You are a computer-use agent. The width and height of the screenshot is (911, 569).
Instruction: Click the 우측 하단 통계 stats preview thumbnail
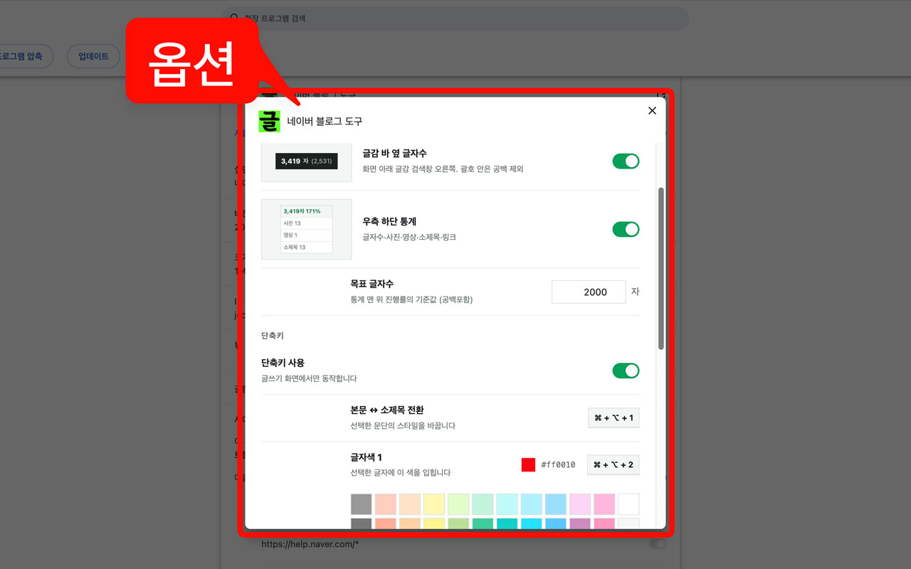tap(307, 229)
